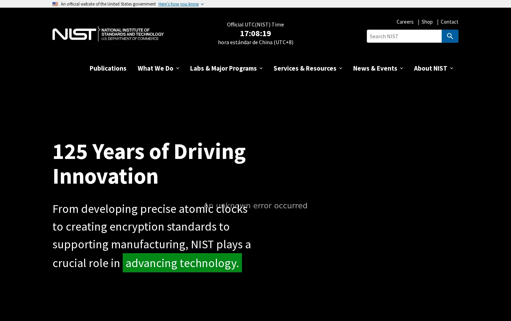Click the Labs & Major Programs chevron
This screenshot has width=511, height=321.
261,69
